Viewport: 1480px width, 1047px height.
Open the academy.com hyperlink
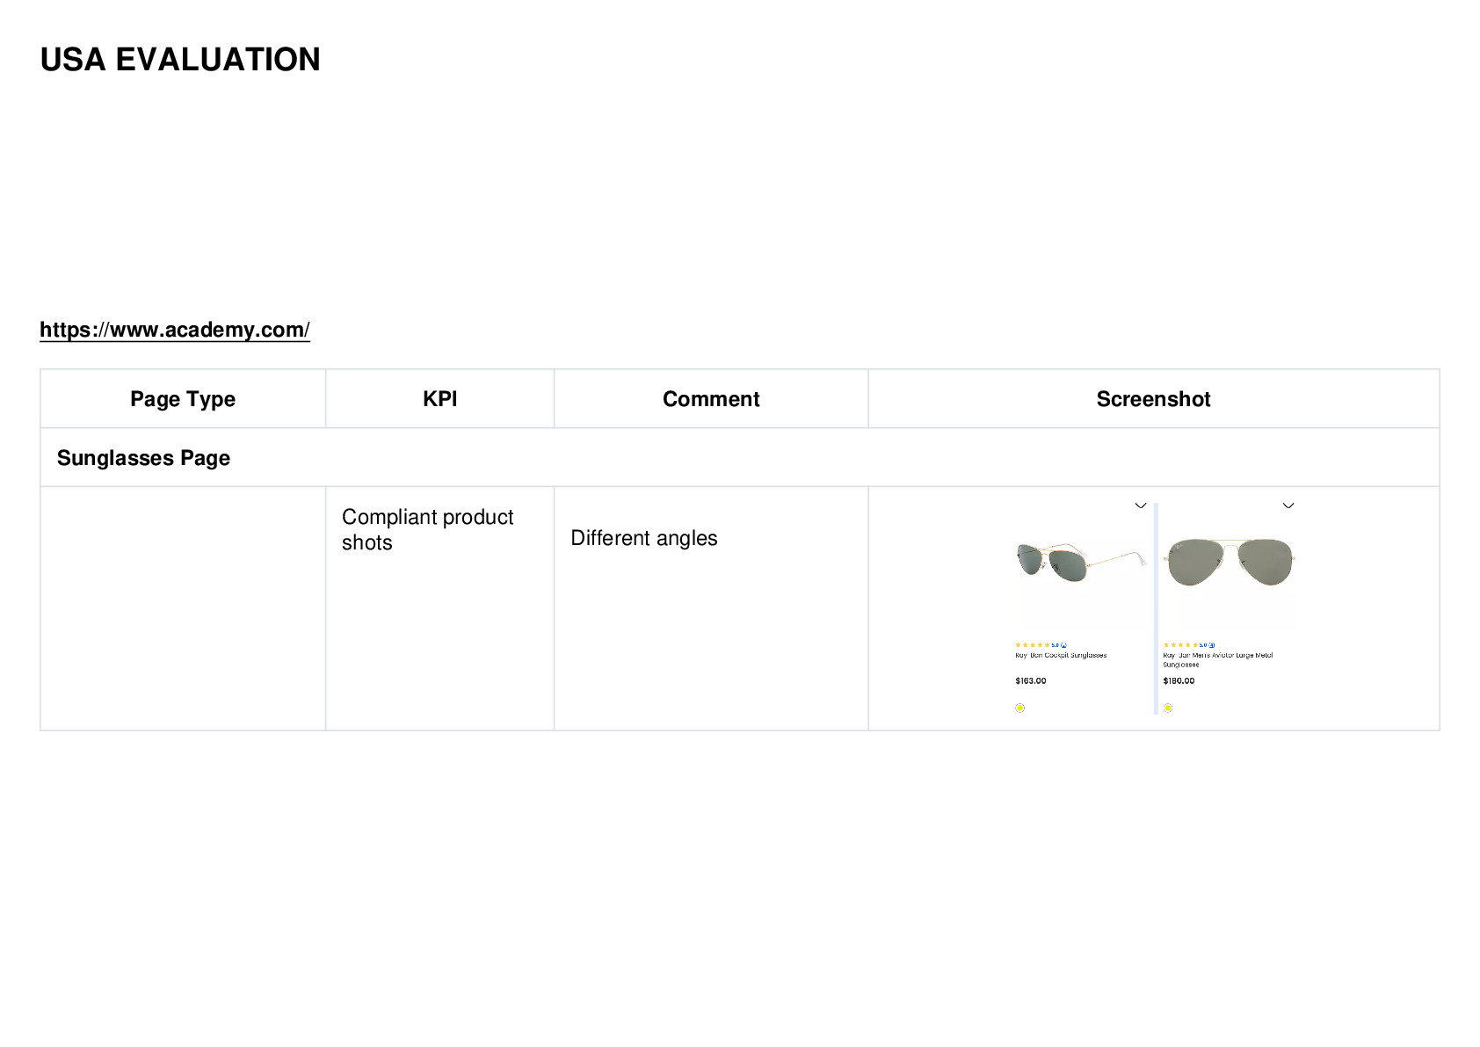pos(175,330)
